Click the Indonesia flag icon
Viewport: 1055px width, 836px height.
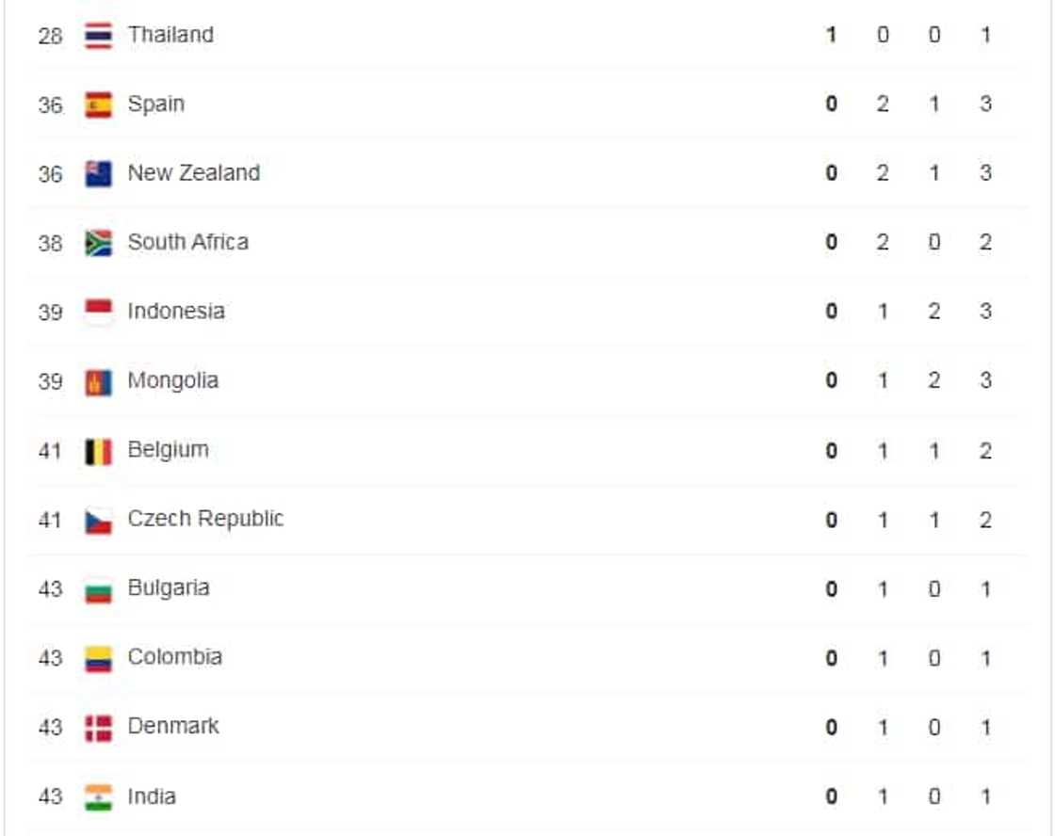98,312
